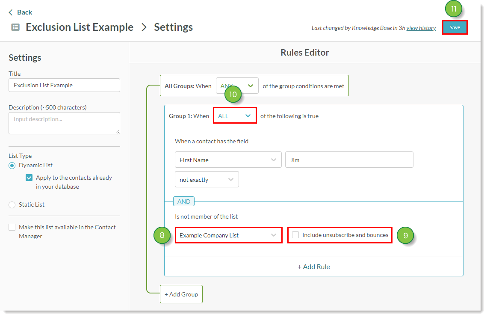Enable Make this list available in Contact Manager

click(x=12, y=228)
